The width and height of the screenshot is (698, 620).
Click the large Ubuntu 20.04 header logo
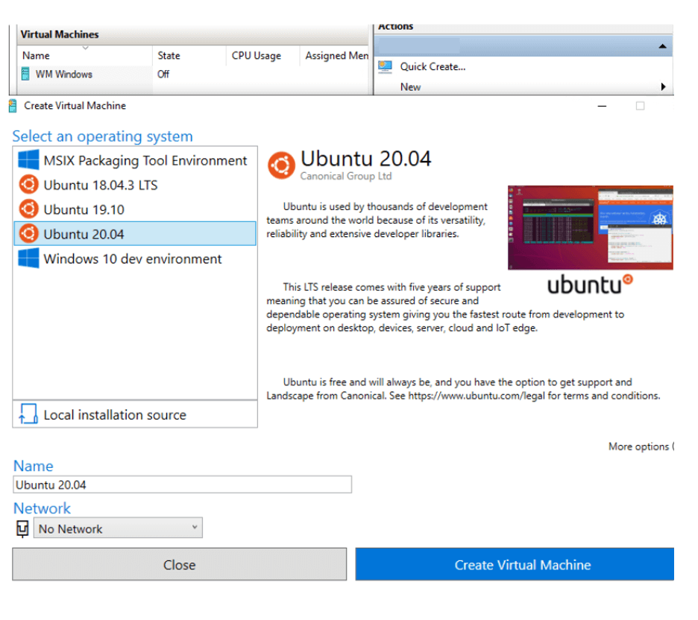[281, 164]
